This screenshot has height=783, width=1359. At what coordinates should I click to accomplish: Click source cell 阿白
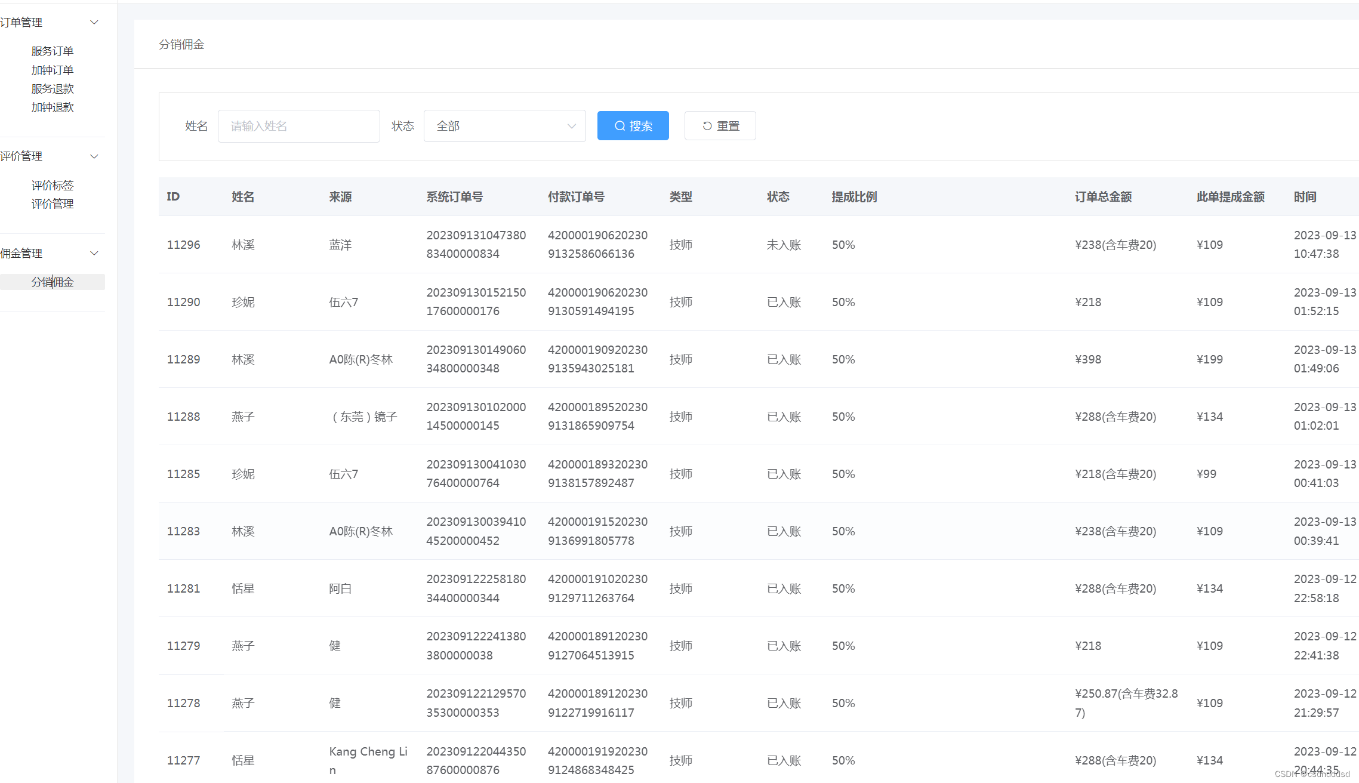coord(340,588)
